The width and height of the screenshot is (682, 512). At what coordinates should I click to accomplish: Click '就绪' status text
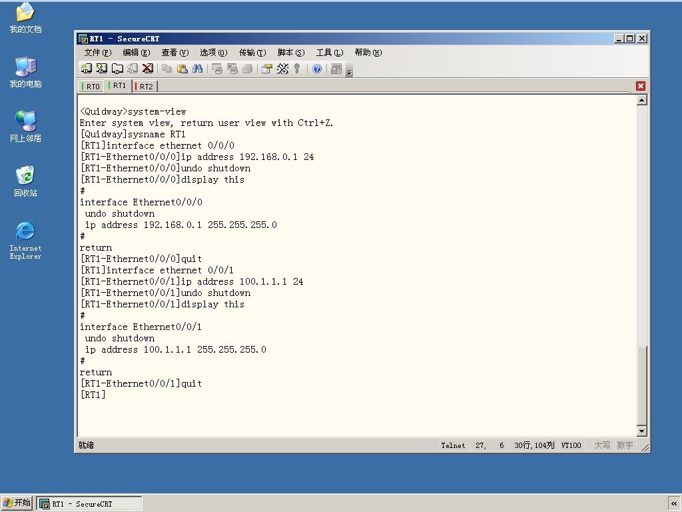coord(86,445)
